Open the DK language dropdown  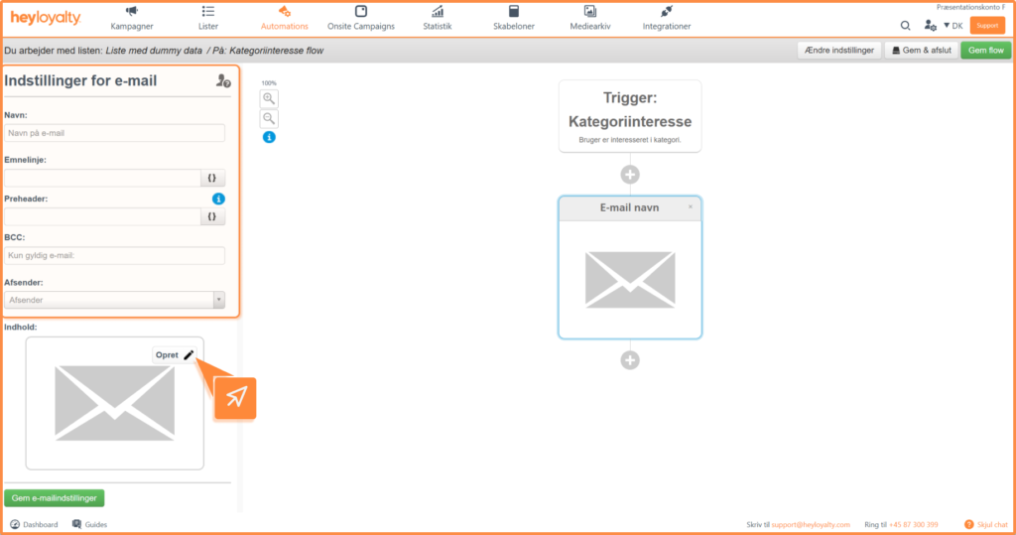(x=952, y=25)
